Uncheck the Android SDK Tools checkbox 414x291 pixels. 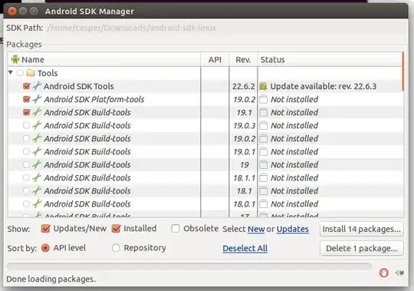tap(26, 86)
